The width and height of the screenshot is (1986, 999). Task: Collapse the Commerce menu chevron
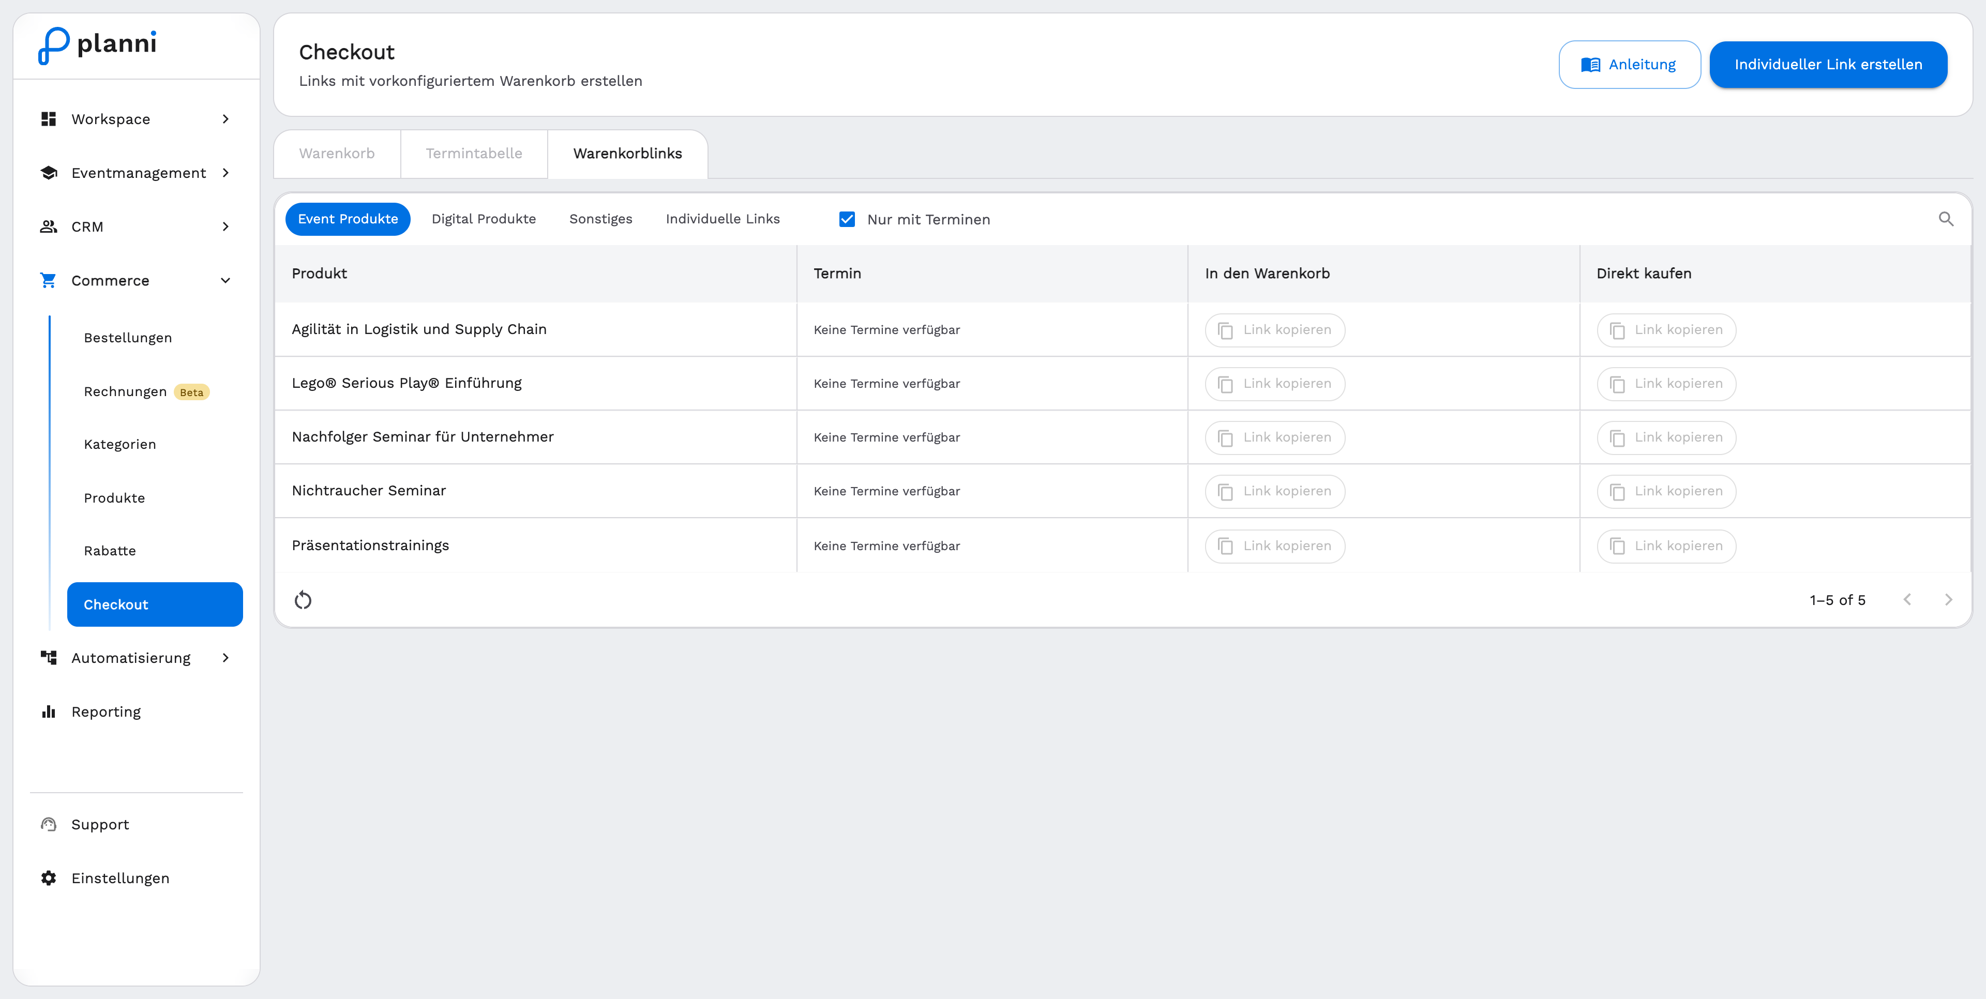tap(226, 281)
